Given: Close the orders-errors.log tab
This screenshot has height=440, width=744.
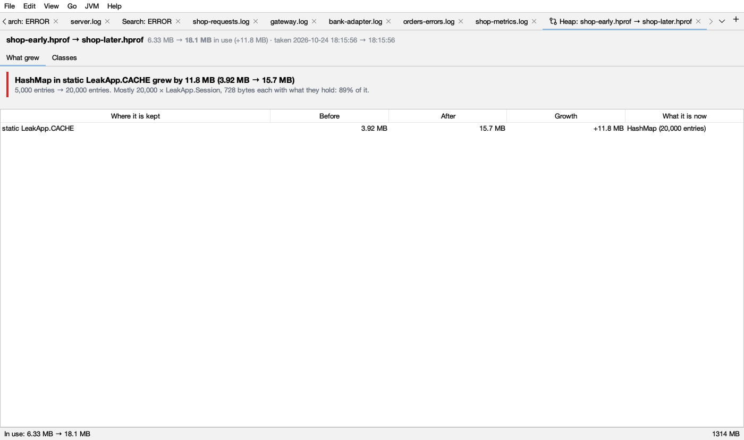Looking at the screenshot, I should click(x=461, y=21).
